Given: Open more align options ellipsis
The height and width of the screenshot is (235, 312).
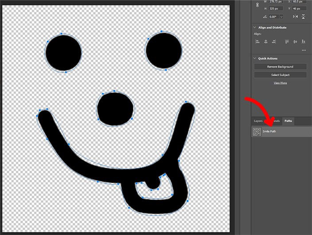Looking at the screenshot, I should click(x=304, y=50).
